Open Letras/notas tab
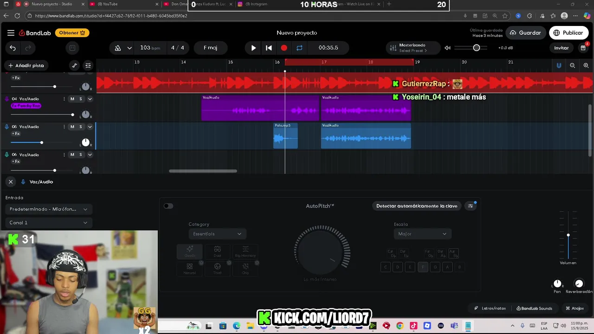This screenshot has height=334, width=594. (490, 308)
